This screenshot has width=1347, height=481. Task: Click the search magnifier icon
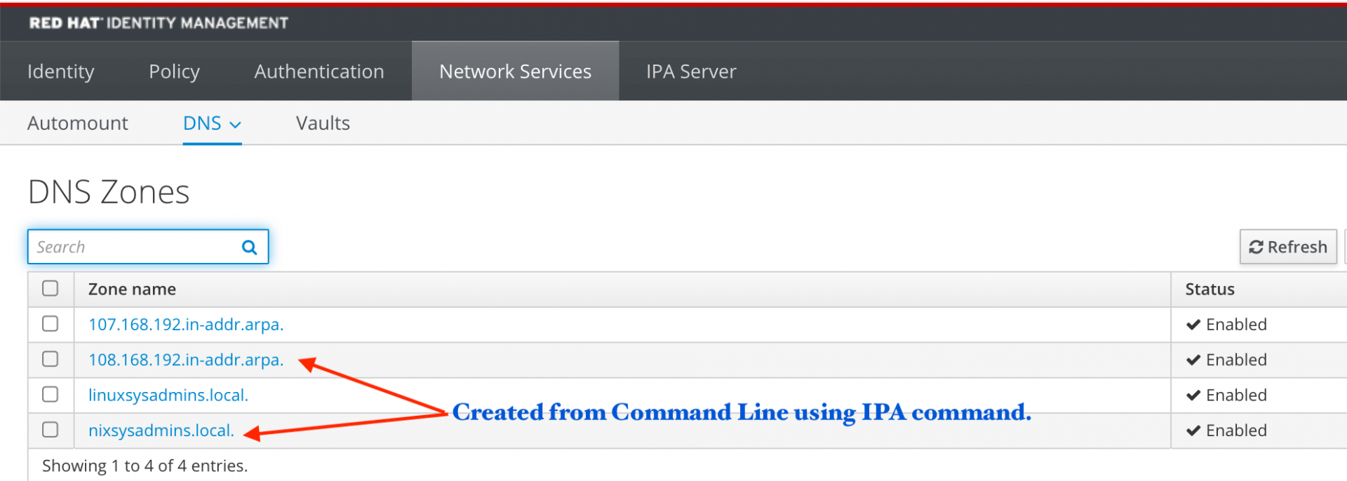[249, 247]
